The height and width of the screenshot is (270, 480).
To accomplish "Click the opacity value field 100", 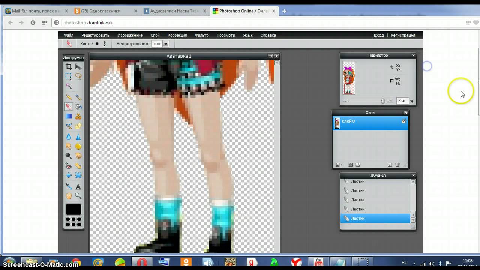I will pyautogui.click(x=157, y=44).
